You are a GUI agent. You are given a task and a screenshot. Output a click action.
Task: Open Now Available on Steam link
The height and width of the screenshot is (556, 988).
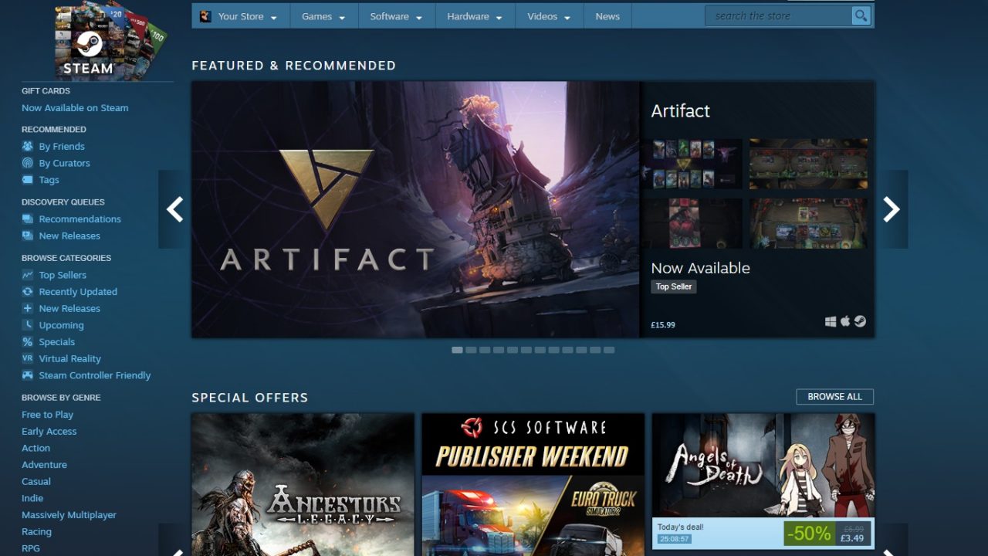[x=75, y=108]
